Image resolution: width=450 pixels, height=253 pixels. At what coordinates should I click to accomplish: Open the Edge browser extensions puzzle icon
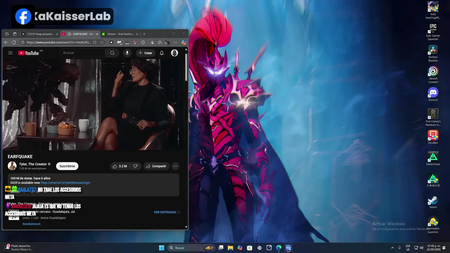pyautogui.click(x=143, y=42)
